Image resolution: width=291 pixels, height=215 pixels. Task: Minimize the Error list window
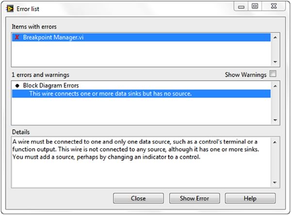(x=241, y=7)
